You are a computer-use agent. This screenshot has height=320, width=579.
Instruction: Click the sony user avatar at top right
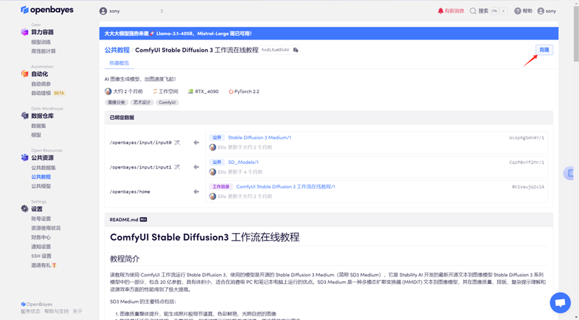(x=541, y=11)
